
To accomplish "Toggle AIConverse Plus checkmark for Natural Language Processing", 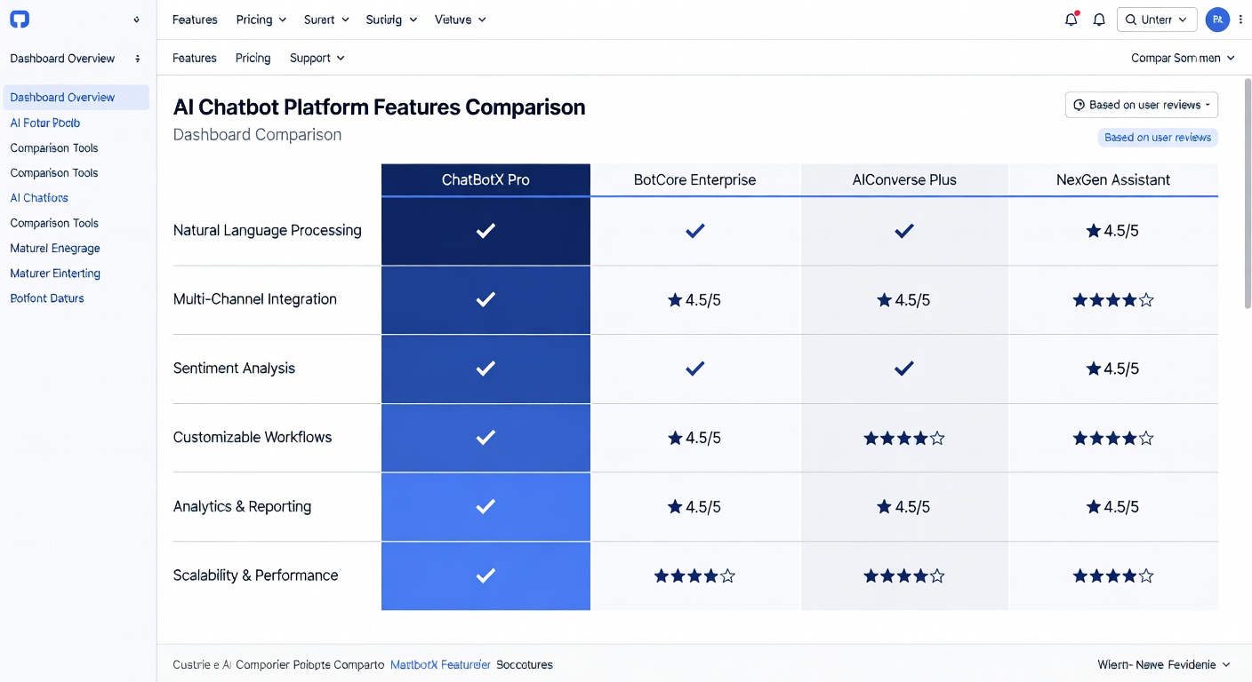I will [904, 231].
